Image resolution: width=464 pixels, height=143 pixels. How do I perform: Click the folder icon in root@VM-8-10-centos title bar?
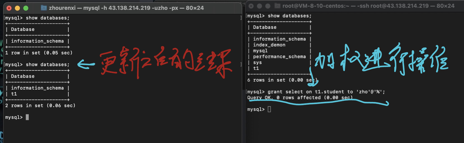pos(277,6)
